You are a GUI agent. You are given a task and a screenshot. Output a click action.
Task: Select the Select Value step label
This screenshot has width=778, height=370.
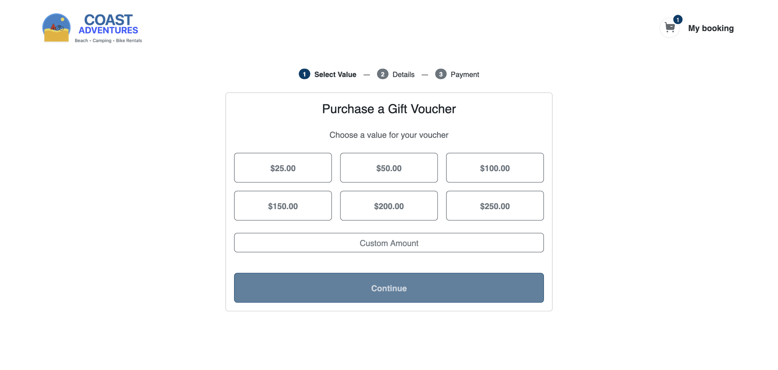click(x=335, y=74)
